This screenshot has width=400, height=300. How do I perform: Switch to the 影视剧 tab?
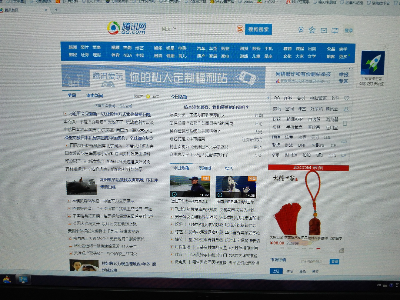pos(205,169)
